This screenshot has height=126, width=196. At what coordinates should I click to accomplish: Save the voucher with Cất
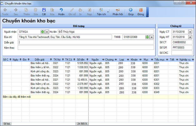coord(44,12)
